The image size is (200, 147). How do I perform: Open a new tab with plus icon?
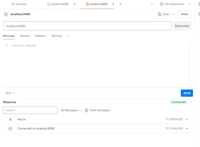pos(121,4)
